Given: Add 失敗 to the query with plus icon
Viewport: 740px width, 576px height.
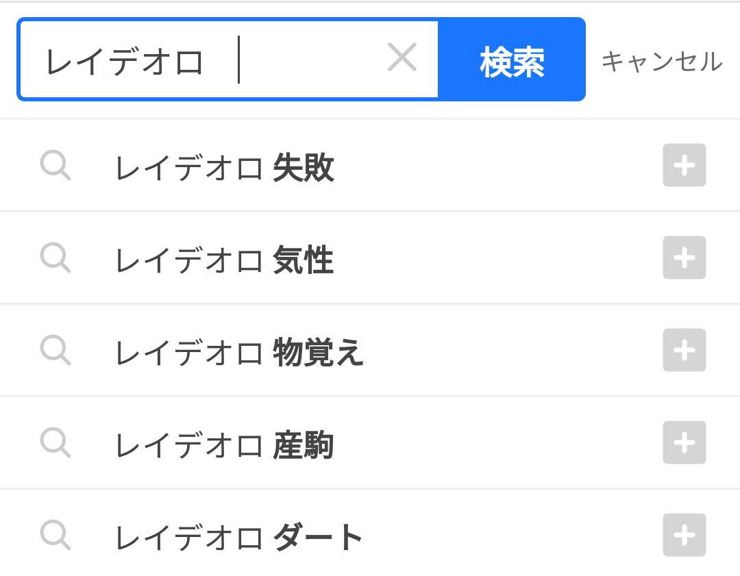Looking at the screenshot, I should click(x=684, y=165).
